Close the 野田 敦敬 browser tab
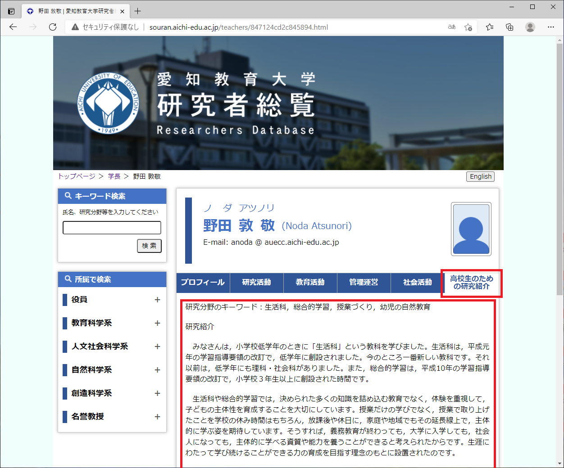Screen dimensions: 564x468 [x=122, y=11]
